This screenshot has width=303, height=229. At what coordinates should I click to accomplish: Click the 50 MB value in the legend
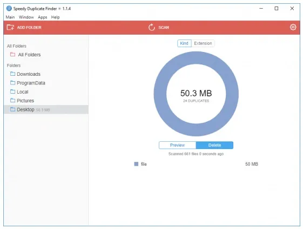point(252,164)
